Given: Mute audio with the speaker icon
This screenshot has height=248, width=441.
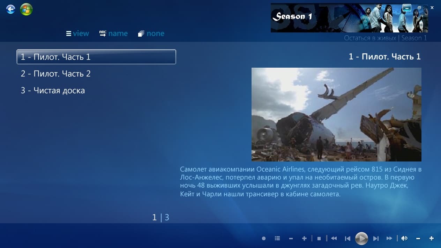Looking at the screenshot, I should coord(404,239).
